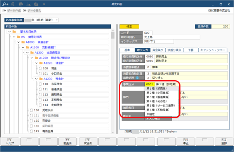The image size is (234, 152).
Task: Click the データ作成 toolbar button
Action: click(x=12, y=10)
